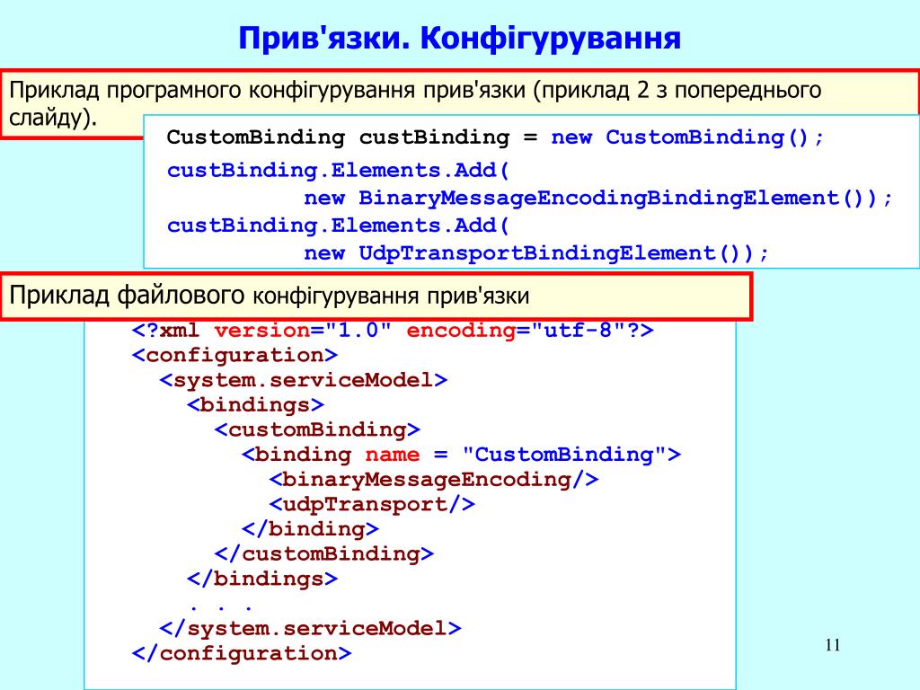Click the opening "<system.serviceModel>" tag
Image resolution: width=920 pixels, height=690 pixels.
[x=304, y=380]
